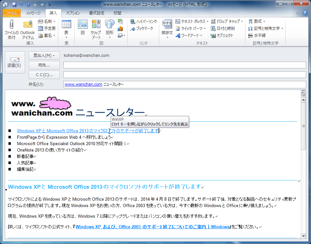Click the 新着記事 bullet item

[25, 156]
